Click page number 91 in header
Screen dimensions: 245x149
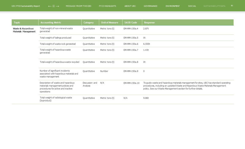(x=232, y=6)
